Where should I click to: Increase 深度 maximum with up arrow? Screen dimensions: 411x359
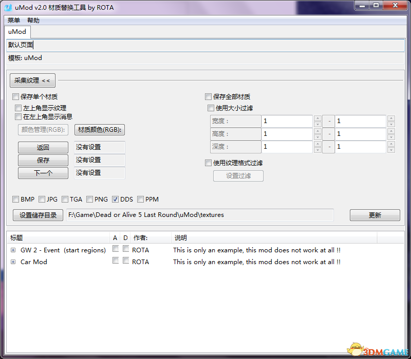(391, 144)
